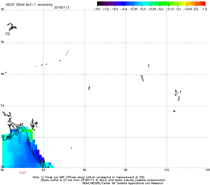
Task: Click the -0.2 colorbar label
Action: click(x=160, y=9)
